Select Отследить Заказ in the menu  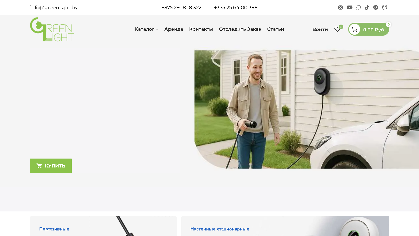240,29
